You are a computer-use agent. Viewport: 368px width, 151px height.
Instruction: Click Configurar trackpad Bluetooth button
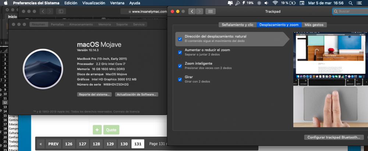pyautogui.click(x=334, y=137)
